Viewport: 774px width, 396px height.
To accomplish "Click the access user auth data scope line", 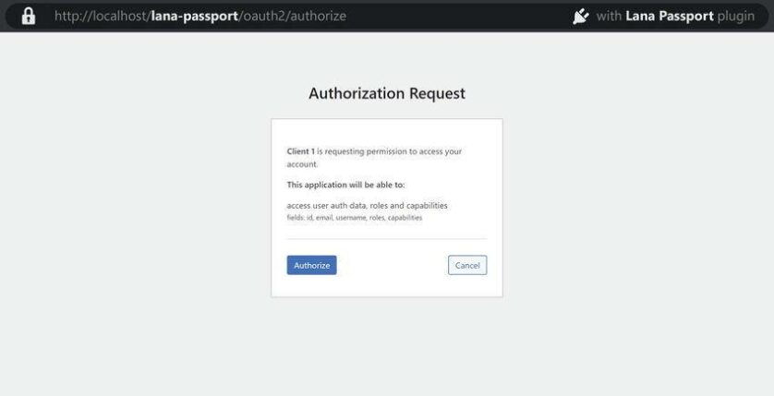I will 367,205.
